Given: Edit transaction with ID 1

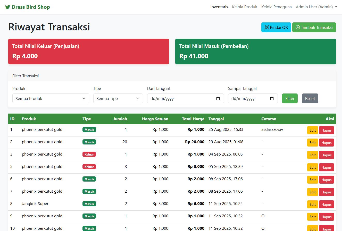Looking at the screenshot, I should pos(312,130).
